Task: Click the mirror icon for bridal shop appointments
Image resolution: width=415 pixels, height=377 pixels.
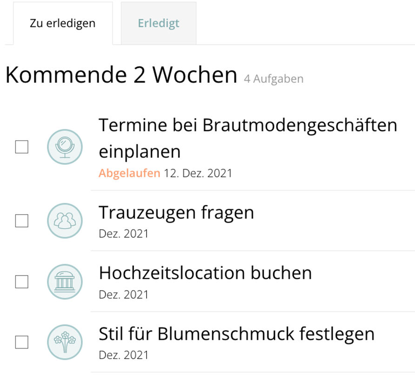Action: 65,147
